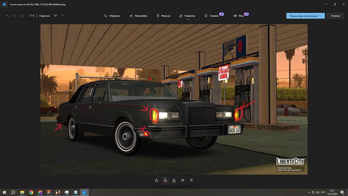Open the Параметры сохранения dropdown
This screenshot has height=196, width=348.
[305, 16]
